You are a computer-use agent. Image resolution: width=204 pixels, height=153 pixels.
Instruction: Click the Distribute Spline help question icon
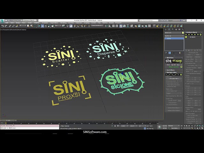[181, 75]
